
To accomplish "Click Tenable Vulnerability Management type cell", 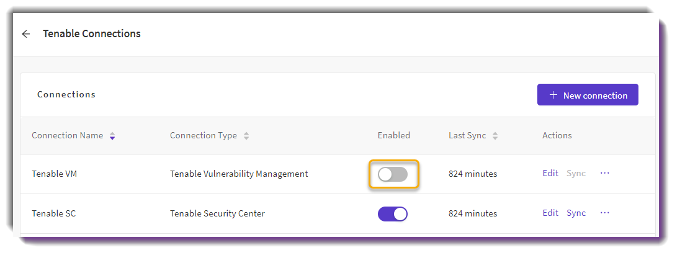I will coord(239,174).
